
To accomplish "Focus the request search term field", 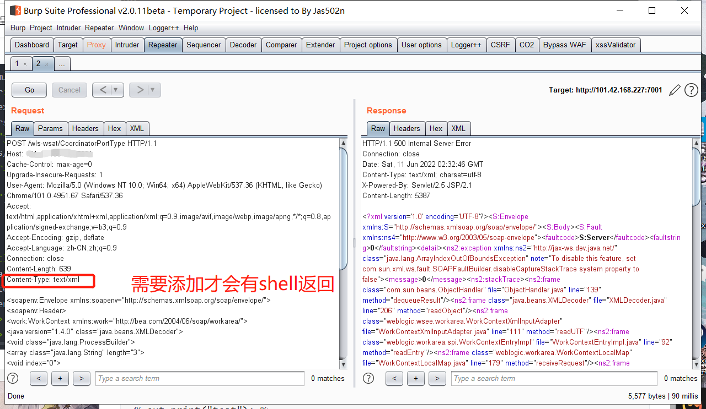I will (200, 378).
